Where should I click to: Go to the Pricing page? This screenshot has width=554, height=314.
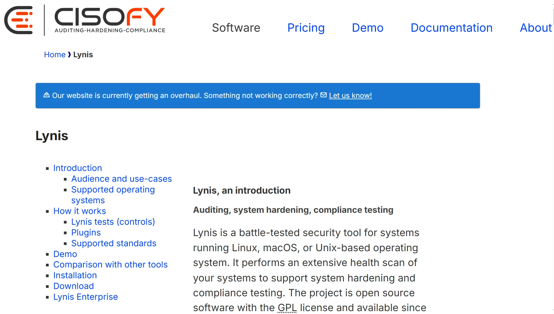[x=306, y=28]
